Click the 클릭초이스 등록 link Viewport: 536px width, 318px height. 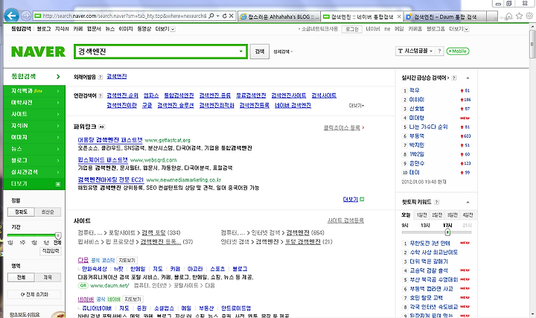tap(342, 127)
